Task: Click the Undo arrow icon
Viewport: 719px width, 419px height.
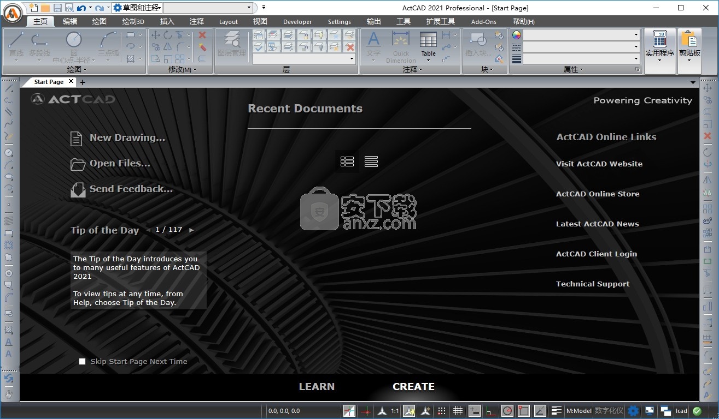Action: click(x=81, y=8)
